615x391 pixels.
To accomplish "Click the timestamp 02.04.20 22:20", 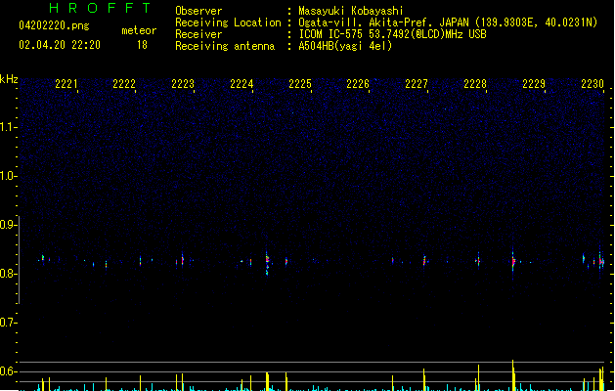I will coord(60,45).
